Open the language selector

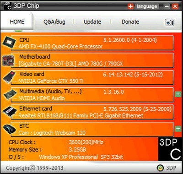(147, 6)
